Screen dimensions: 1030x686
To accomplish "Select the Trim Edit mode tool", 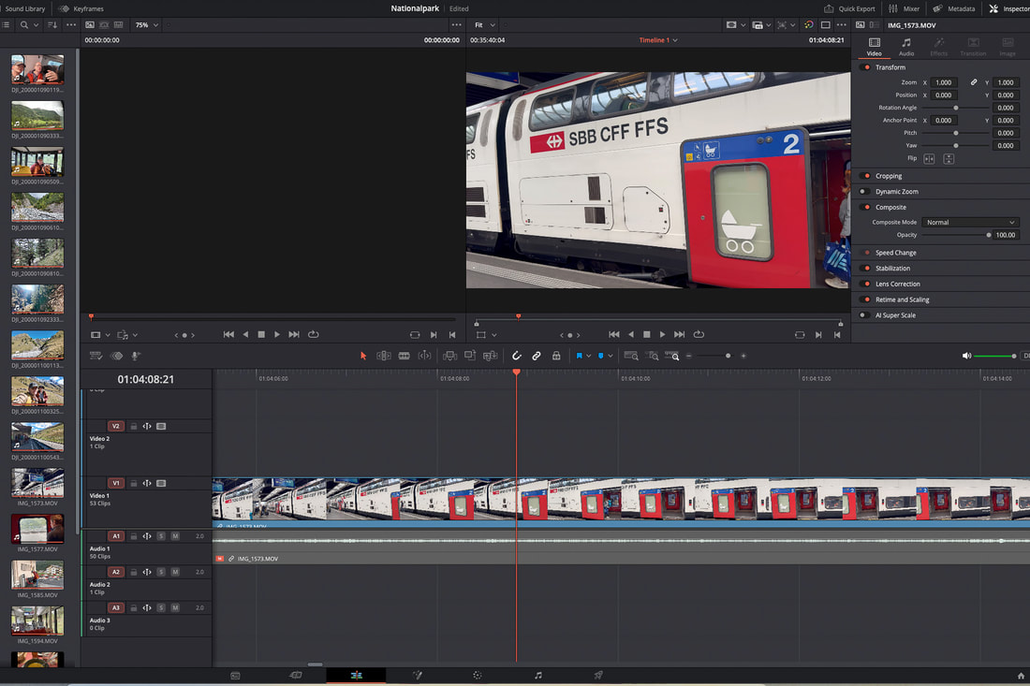I will point(383,356).
